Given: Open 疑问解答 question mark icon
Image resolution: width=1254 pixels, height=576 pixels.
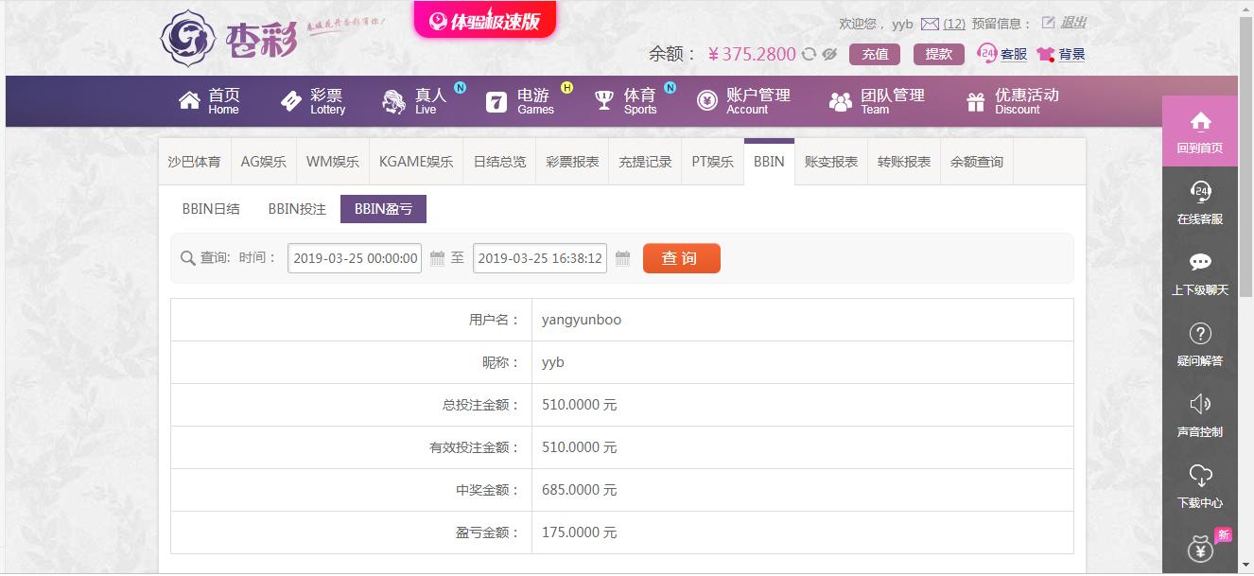Looking at the screenshot, I should point(1199,333).
